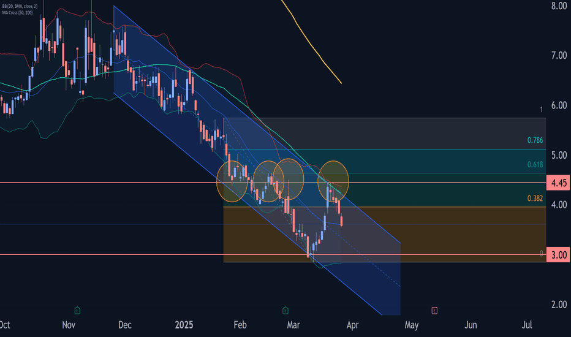Click the pink upcoming earnings marker
The image size is (571, 337).
click(x=434, y=311)
